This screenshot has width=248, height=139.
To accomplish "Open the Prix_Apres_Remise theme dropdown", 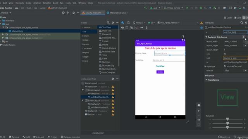I will (169, 23).
